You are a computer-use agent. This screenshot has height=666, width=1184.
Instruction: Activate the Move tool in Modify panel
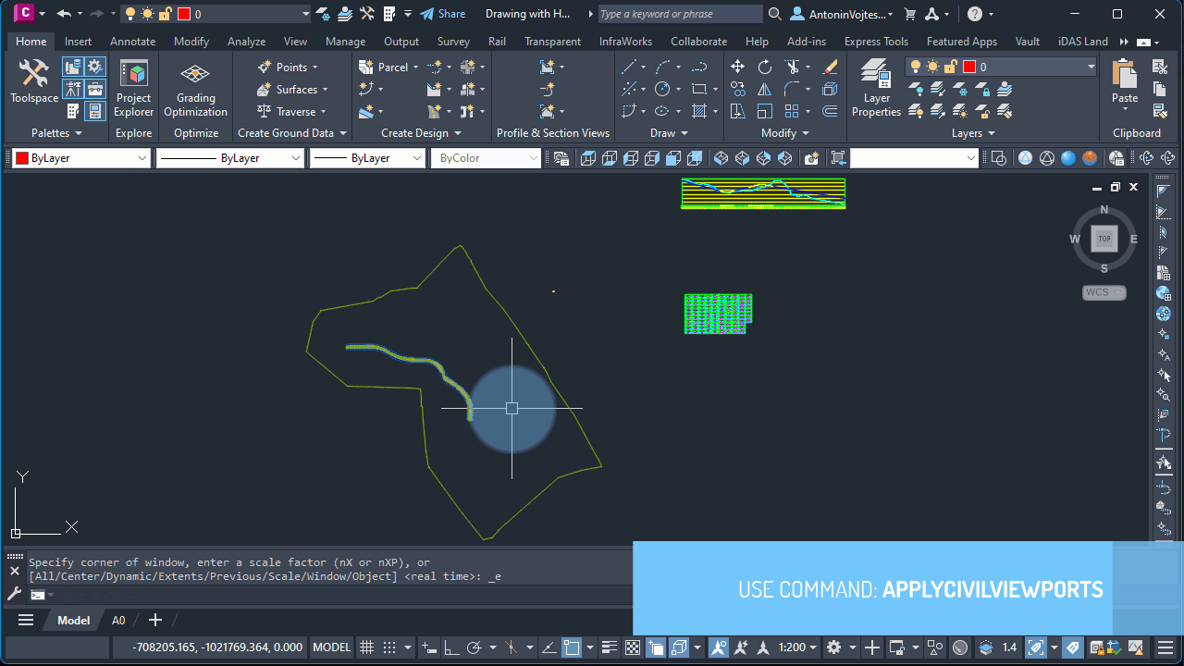click(x=737, y=66)
